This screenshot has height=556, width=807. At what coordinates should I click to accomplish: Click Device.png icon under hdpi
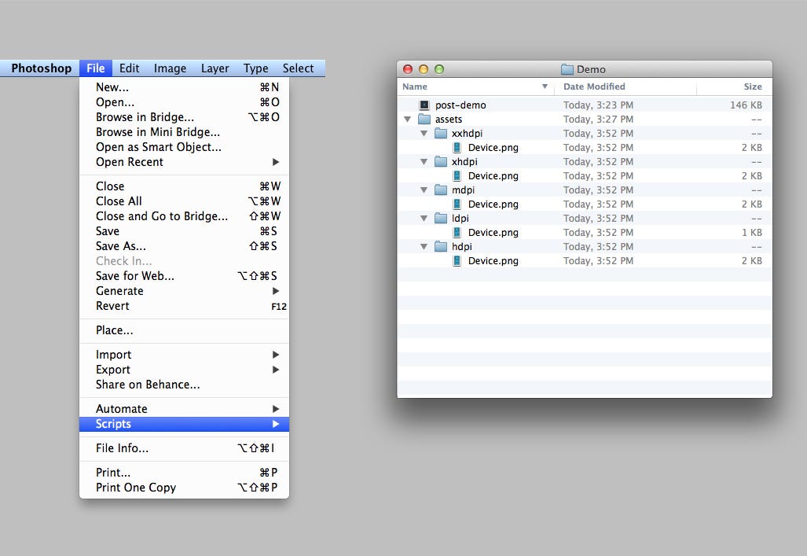(457, 261)
